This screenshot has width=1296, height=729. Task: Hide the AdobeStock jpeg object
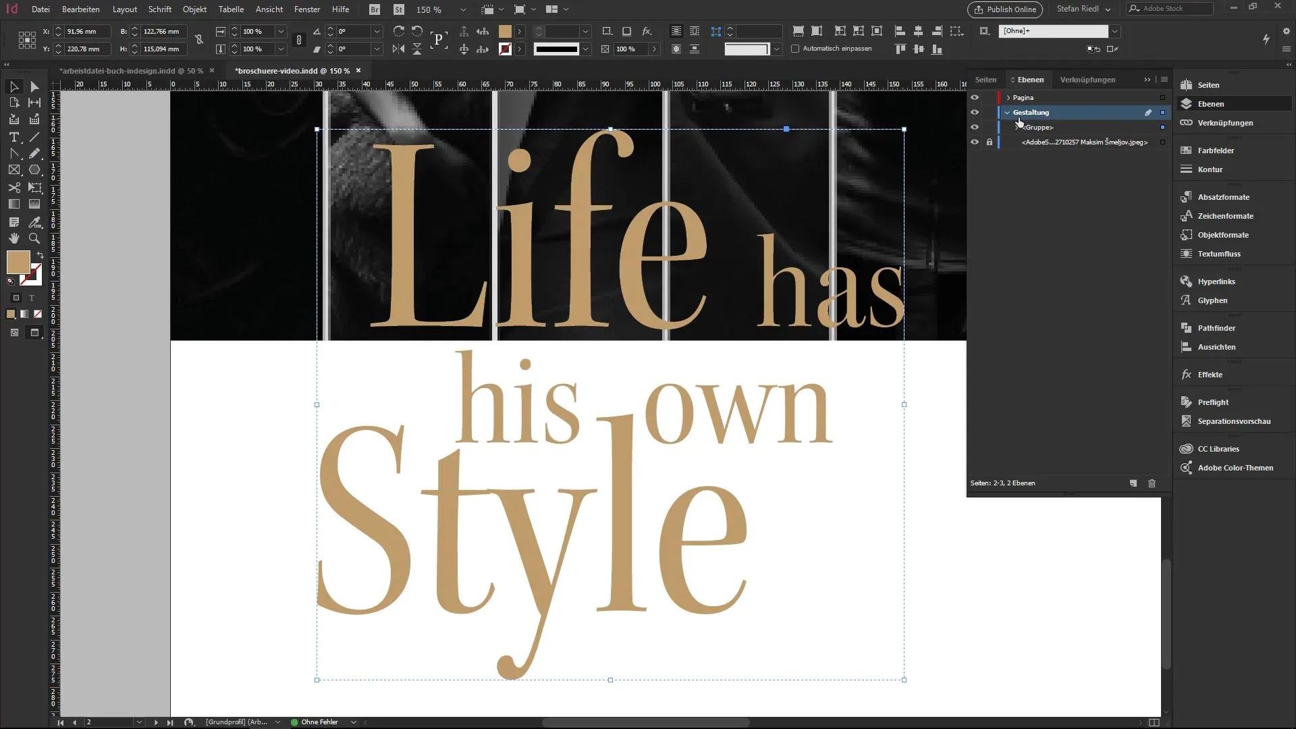tap(975, 142)
